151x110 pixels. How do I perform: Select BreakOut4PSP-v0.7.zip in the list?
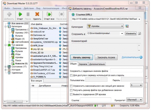point(44,70)
